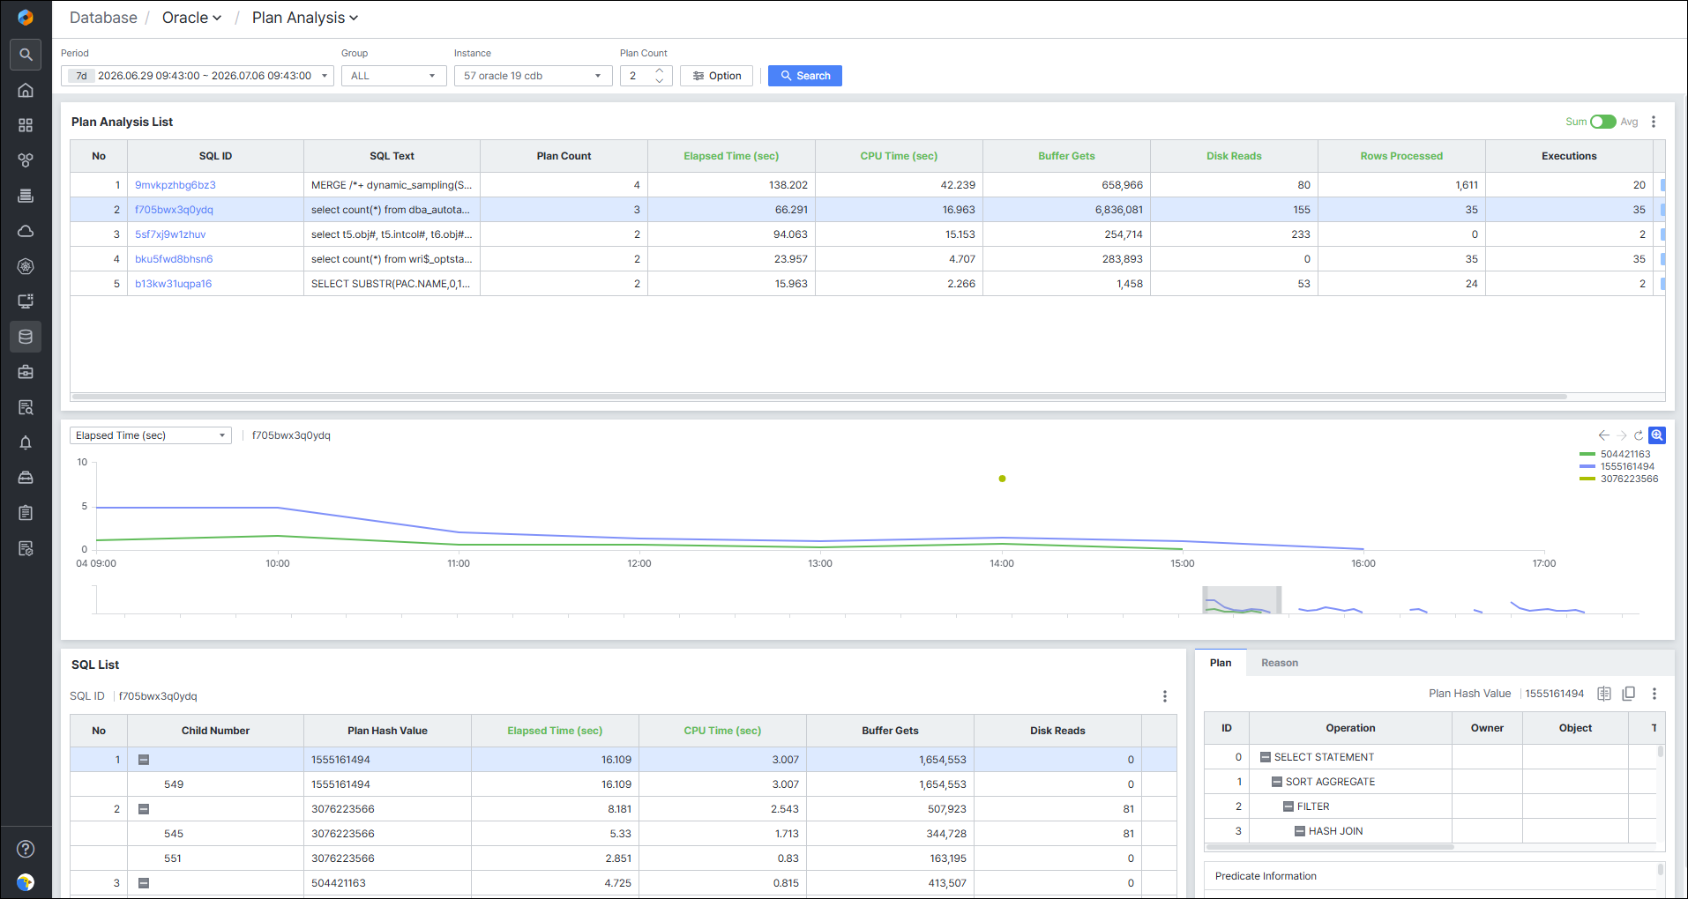Image resolution: width=1688 pixels, height=899 pixels.
Task: Open the Instance dropdown
Action: pyautogui.click(x=533, y=76)
